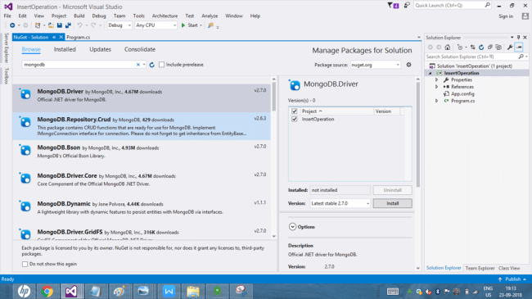
Task: Click the Uninstall button
Action: pyautogui.click(x=393, y=190)
